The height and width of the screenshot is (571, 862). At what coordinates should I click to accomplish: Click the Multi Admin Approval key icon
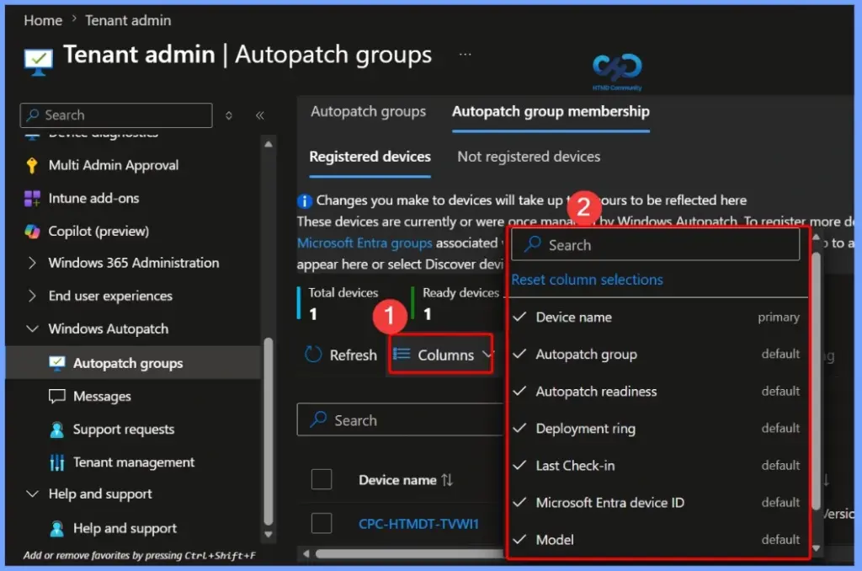[x=32, y=166]
